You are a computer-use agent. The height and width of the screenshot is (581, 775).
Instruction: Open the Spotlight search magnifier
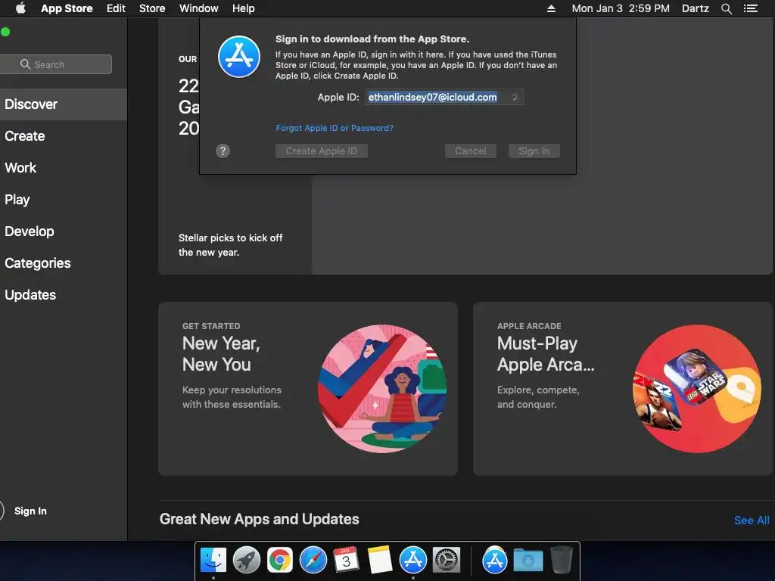[726, 8]
